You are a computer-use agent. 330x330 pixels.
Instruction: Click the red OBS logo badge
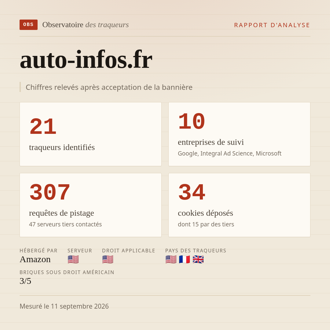pyautogui.click(x=29, y=25)
